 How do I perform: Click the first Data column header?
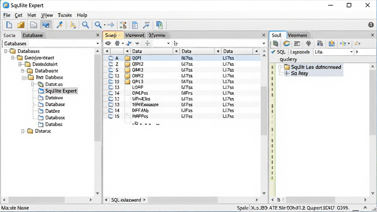(x=152, y=51)
